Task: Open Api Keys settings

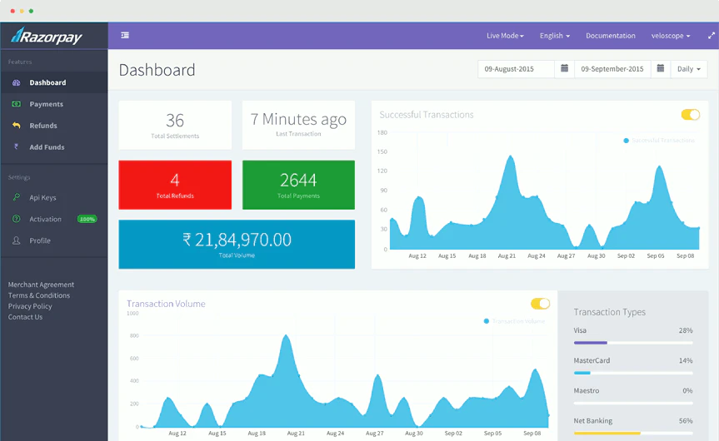Action: pyautogui.click(x=54, y=197)
